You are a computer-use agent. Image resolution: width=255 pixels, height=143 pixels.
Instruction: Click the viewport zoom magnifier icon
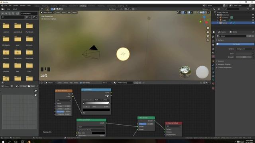pos(208,28)
